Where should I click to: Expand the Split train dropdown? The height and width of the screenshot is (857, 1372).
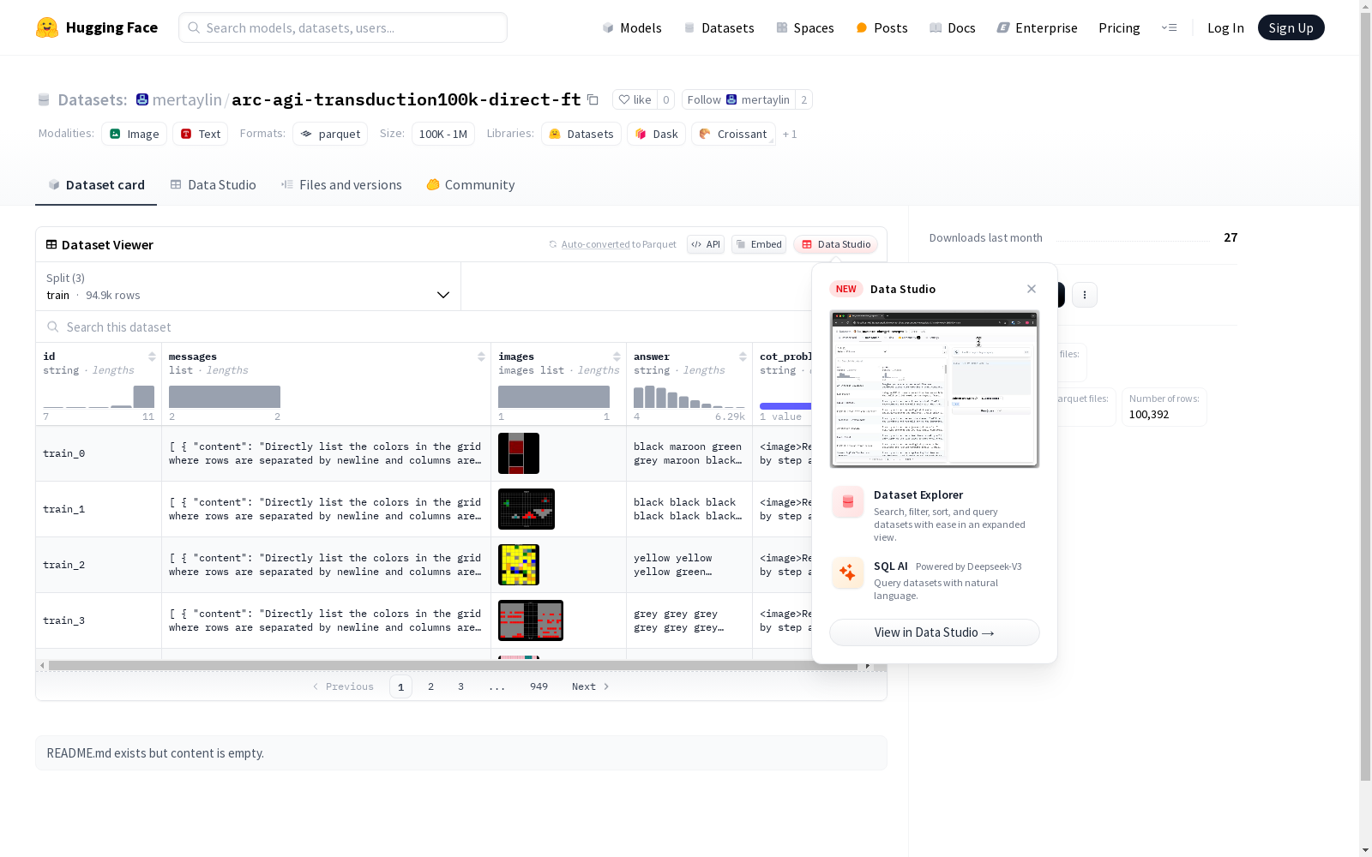click(249, 286)
